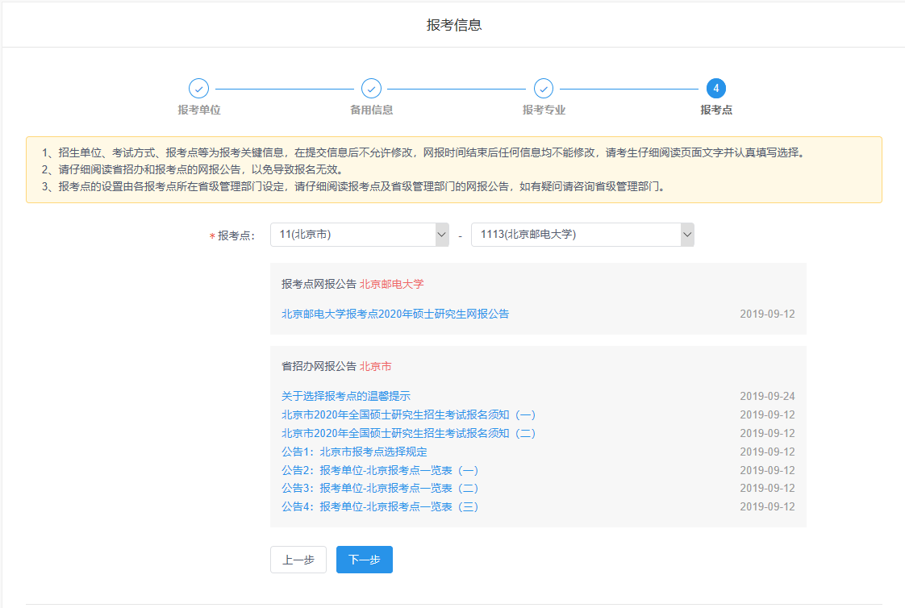
Task: Select the 报考专业 step label
Action: click(x=544, y=110)
